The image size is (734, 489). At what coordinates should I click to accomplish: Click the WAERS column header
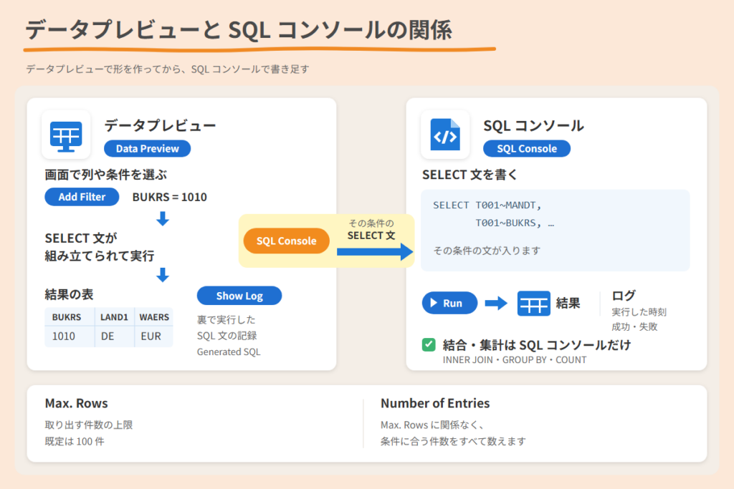coord(154,317)
